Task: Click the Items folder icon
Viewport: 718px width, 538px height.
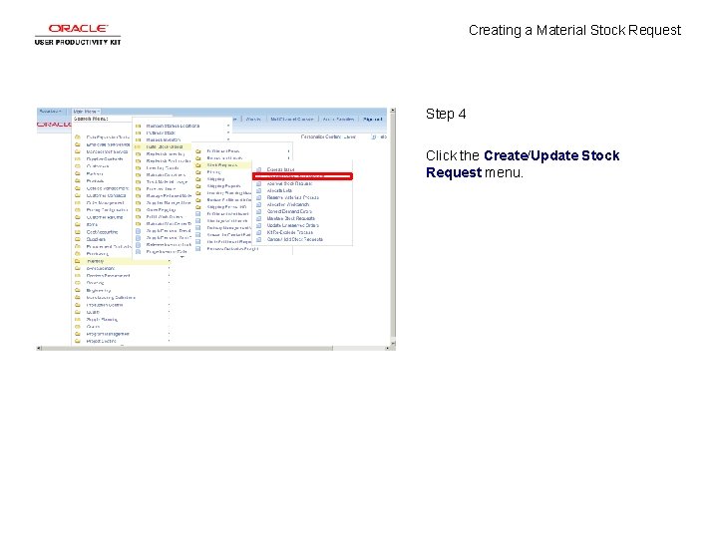Action: 78,224
